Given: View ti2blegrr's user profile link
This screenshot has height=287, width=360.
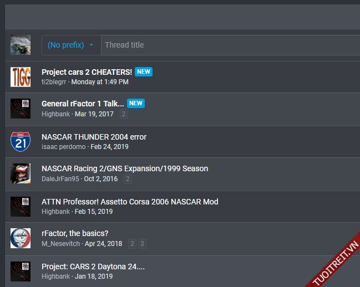Looking at the screenshot, I should coord(54,82).
